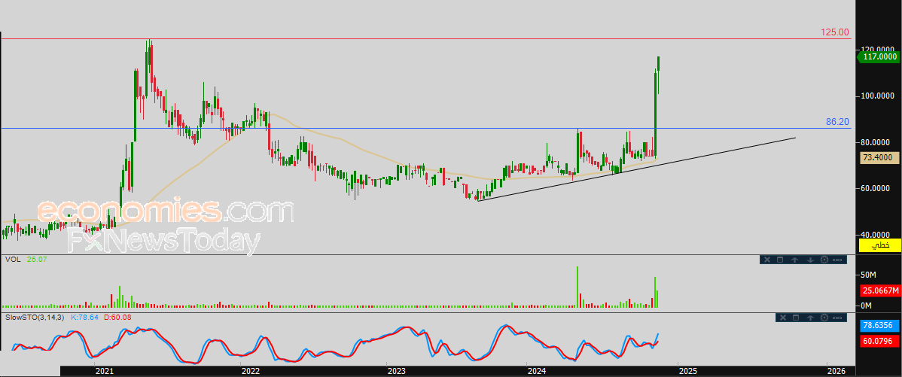
Task: Click the D:60.08 stochastic value
Action: click(118, 317)
